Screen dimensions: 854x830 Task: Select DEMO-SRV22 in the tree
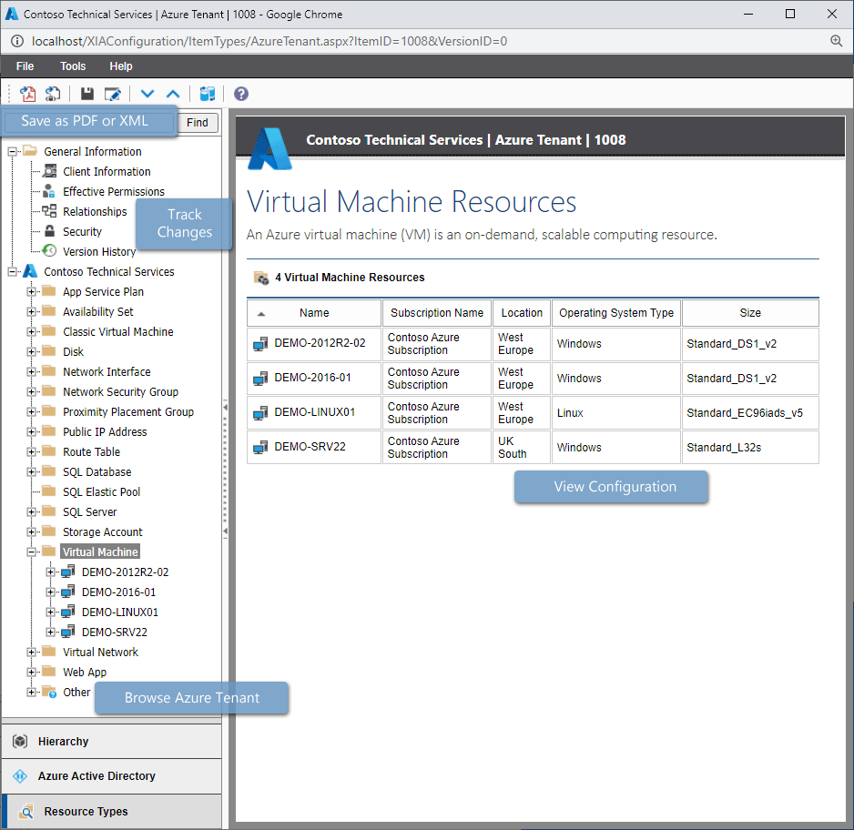pyautogui.click(x=115, y=632)
